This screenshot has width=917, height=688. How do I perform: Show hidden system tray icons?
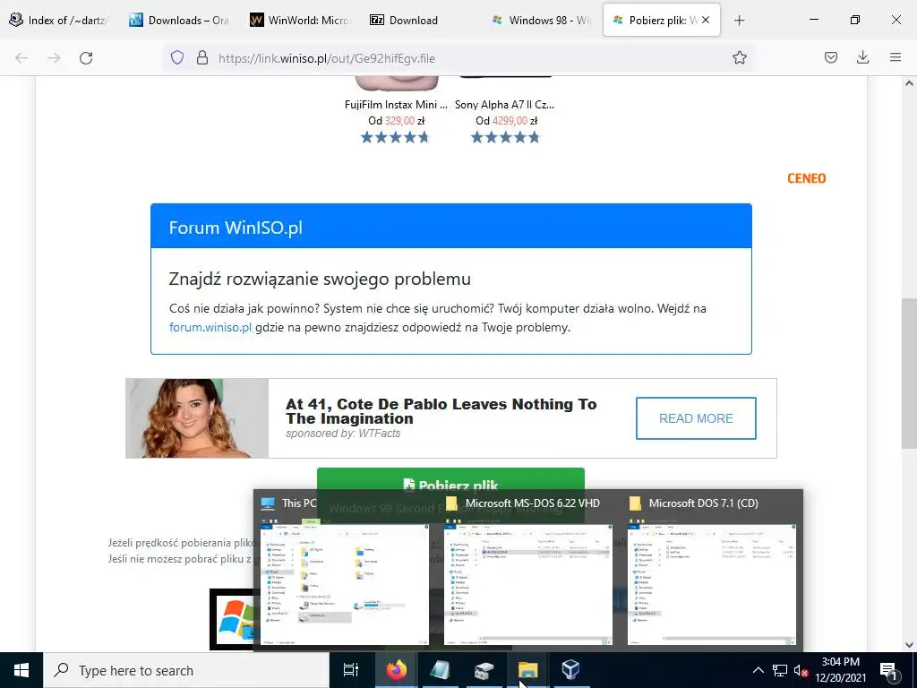[x=758, y=670]
